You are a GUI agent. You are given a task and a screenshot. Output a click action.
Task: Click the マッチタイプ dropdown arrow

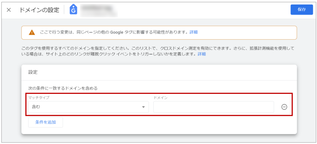143,107
